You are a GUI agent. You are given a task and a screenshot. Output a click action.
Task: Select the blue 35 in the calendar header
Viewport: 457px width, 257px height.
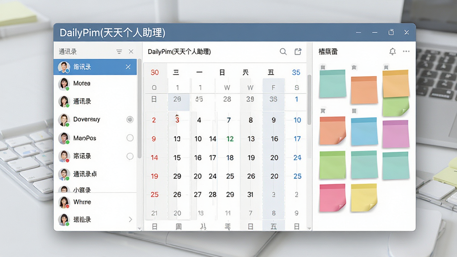point(296,72)
